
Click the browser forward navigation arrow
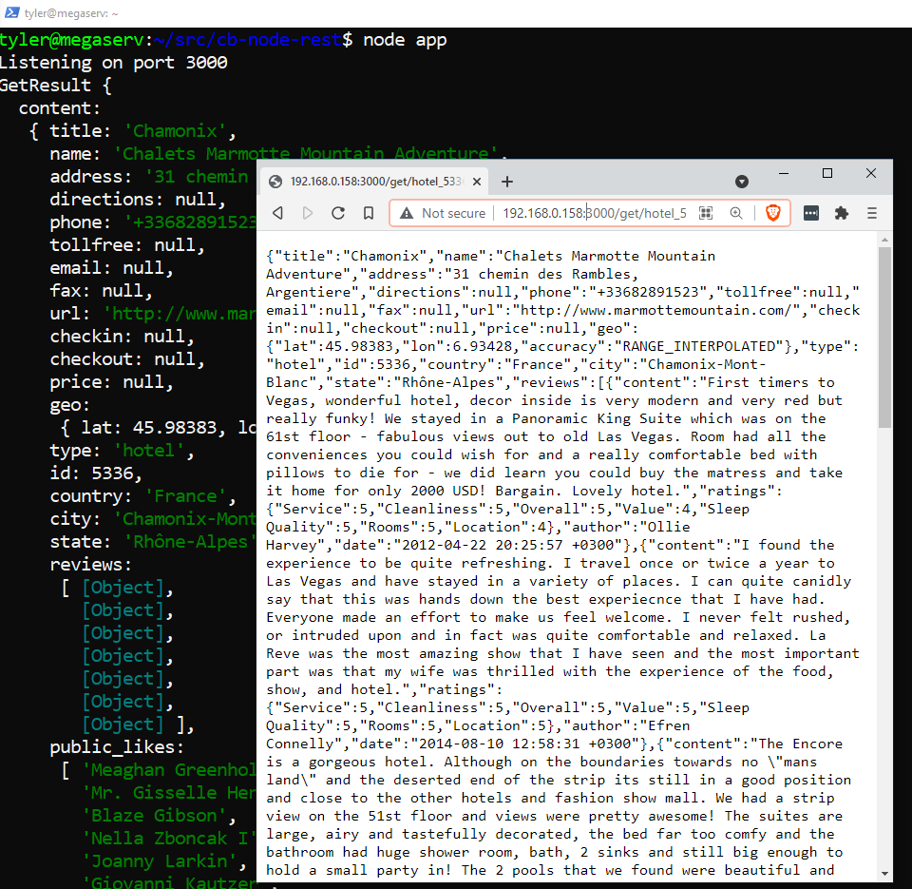click(308, 213)
